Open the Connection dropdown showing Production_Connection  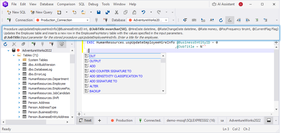62,20
